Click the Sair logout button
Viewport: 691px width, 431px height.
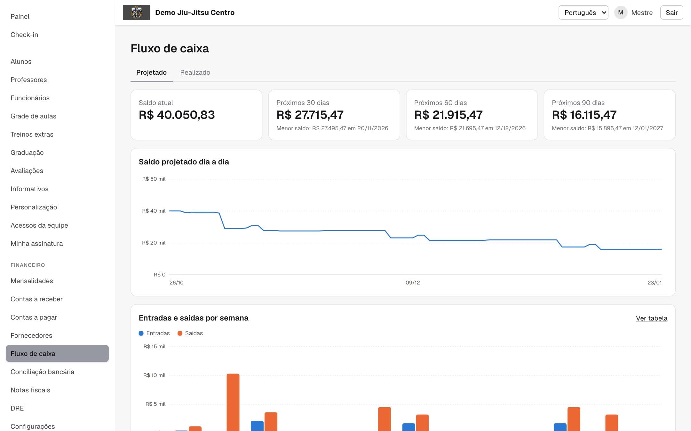click(671, 12)
